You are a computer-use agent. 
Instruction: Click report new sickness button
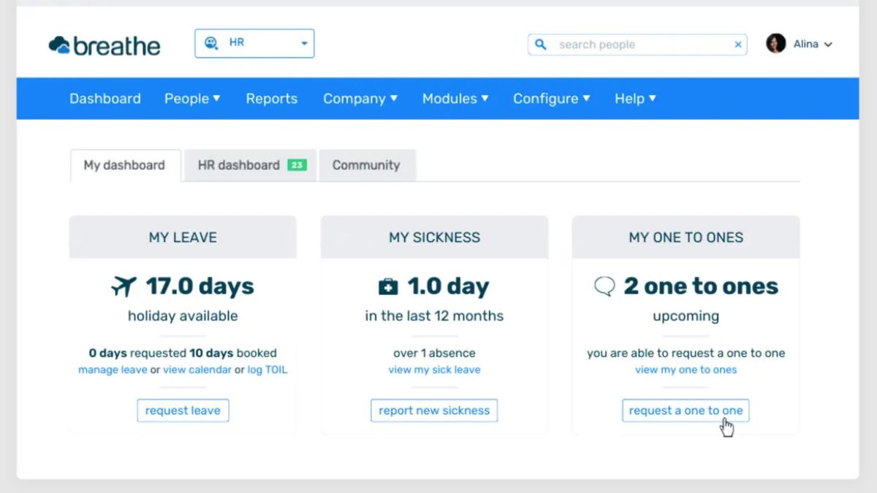coord(434,410)
